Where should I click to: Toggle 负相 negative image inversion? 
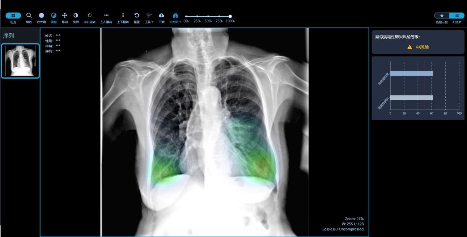[76, 16]
